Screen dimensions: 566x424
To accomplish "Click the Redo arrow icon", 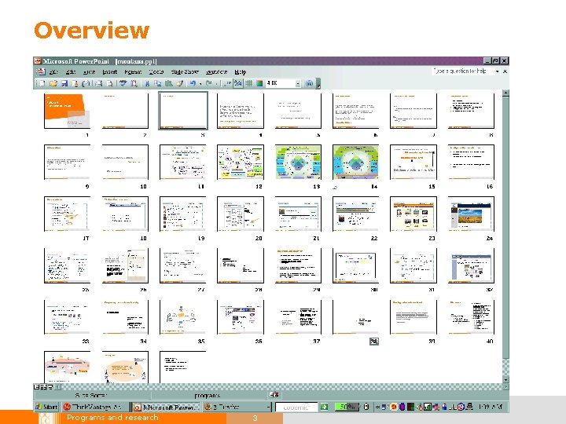I will click(x=208, y=84).
